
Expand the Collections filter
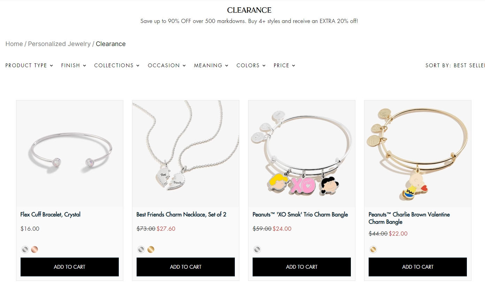(117, 66)
